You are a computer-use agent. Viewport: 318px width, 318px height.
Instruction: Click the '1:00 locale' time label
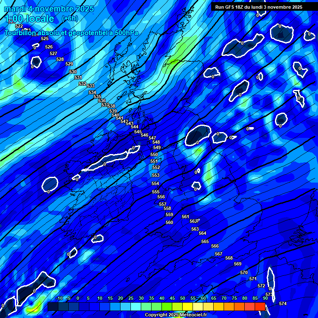(29, 19)
